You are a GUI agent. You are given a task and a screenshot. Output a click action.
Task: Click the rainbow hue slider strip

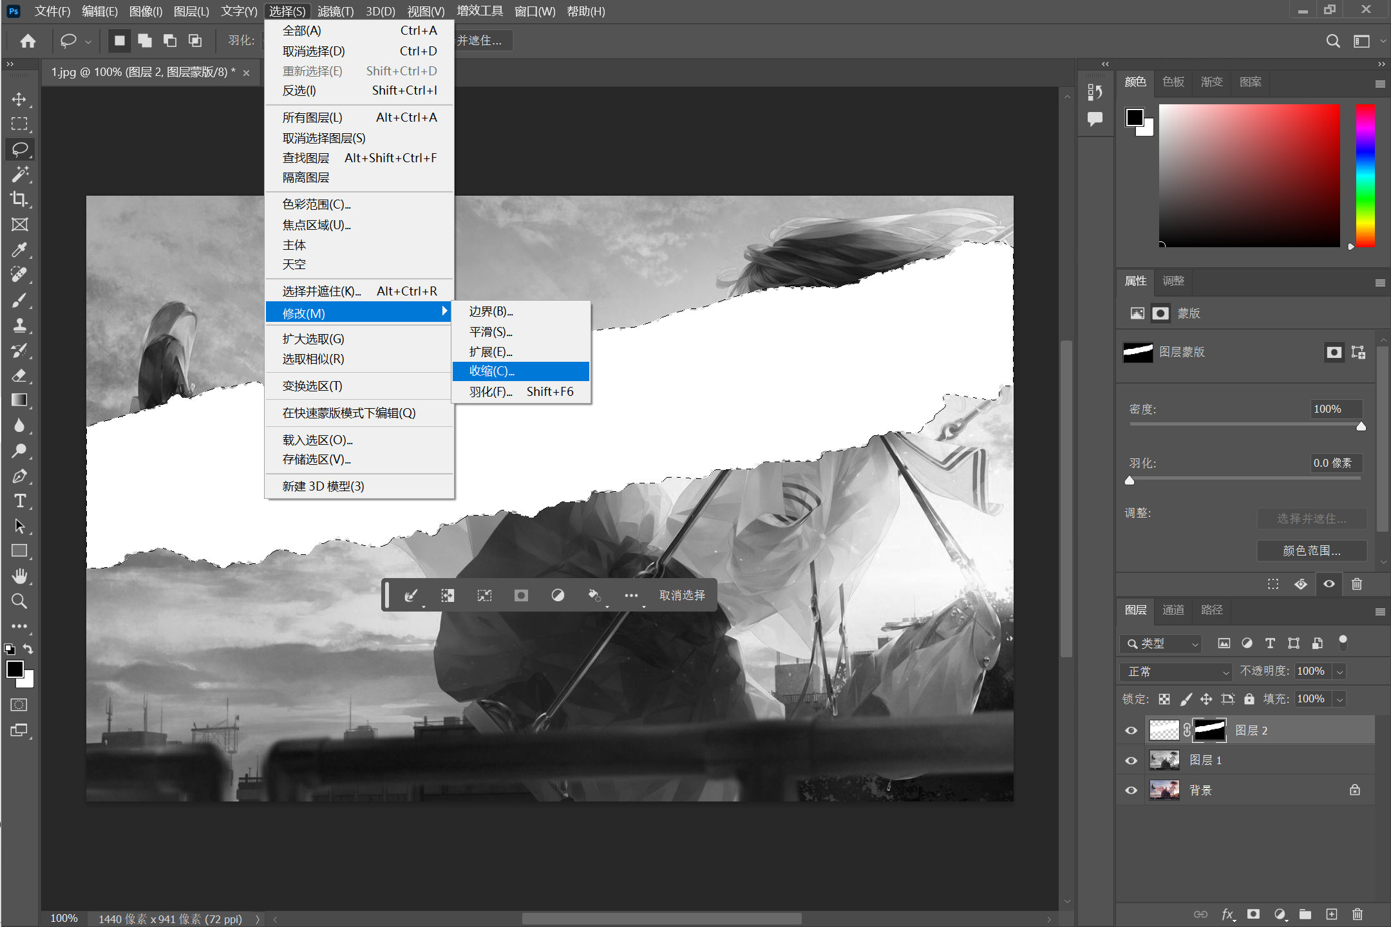(1365, 175)
